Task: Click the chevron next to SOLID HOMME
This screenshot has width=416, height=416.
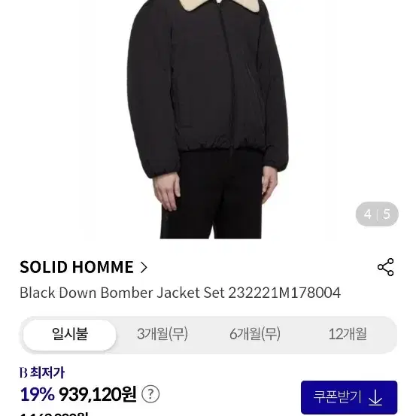Action: point(144,268)
